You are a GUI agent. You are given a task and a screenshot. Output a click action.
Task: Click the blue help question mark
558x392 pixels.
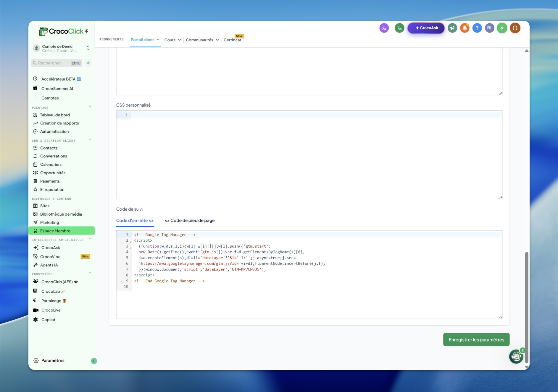[477, 28]
